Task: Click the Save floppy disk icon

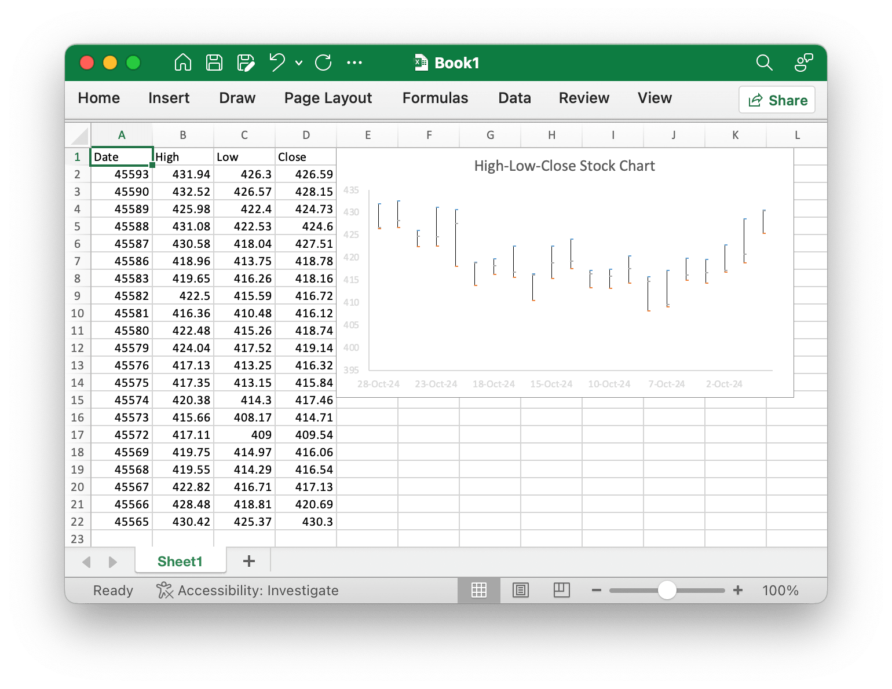Action: [214, 63]
